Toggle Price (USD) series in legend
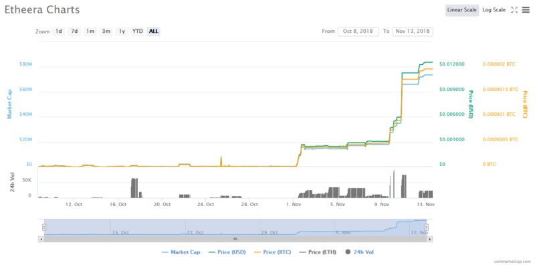This screenshot has height=265, width=535. (x=227, y=252)
